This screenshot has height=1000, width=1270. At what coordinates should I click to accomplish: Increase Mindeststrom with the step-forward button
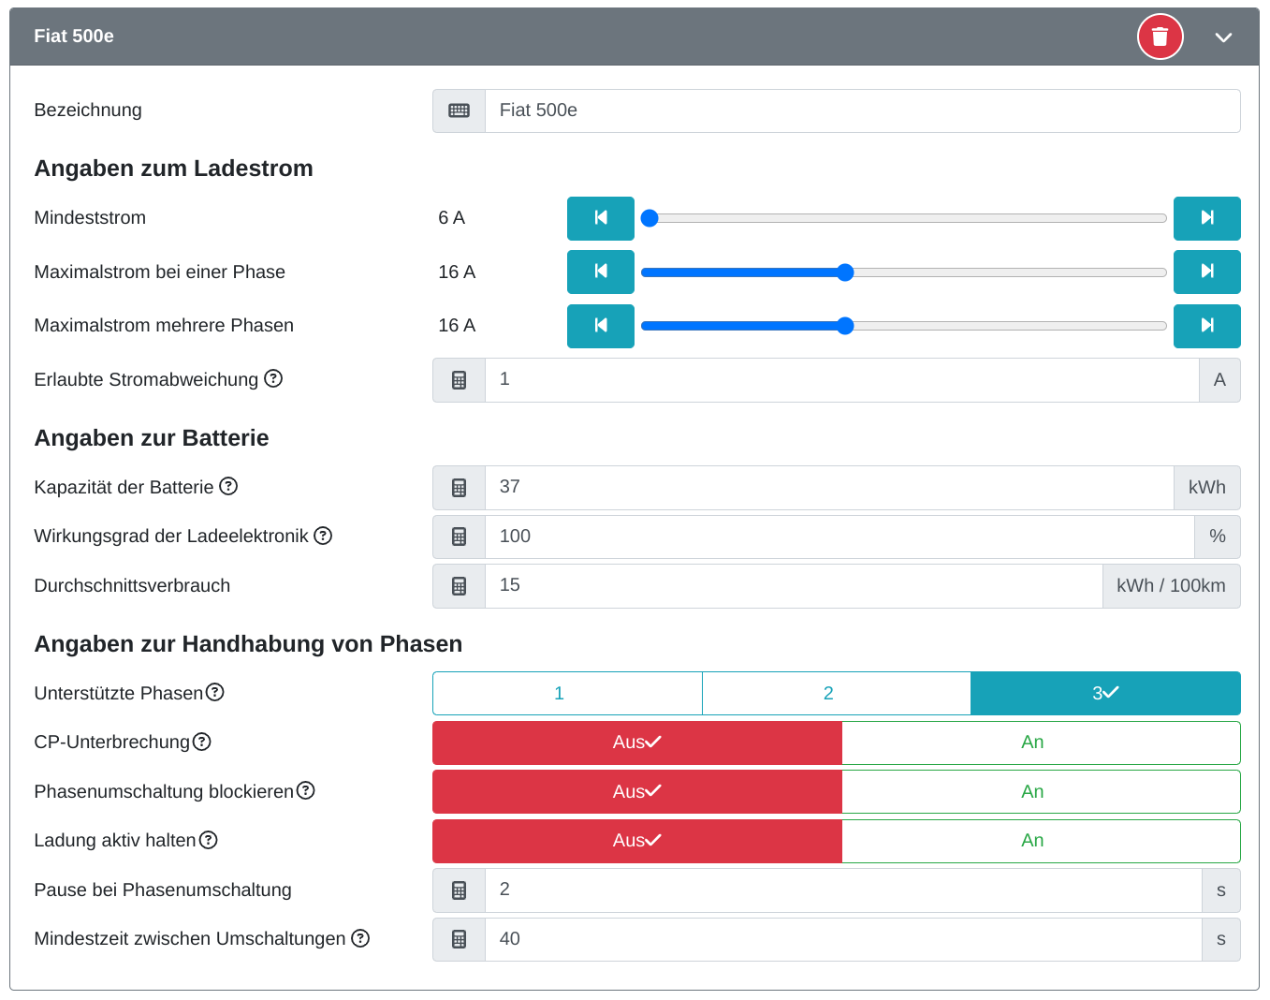tap(1207, 218)
